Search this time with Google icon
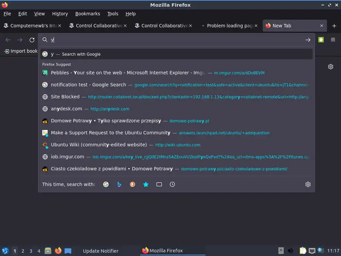Image resolution: width=341 pixels, height=256 pixels. click(106, 184)
